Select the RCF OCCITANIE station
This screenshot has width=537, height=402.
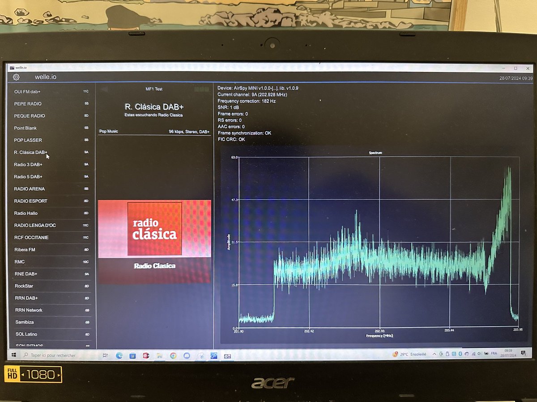coord(52,237)
